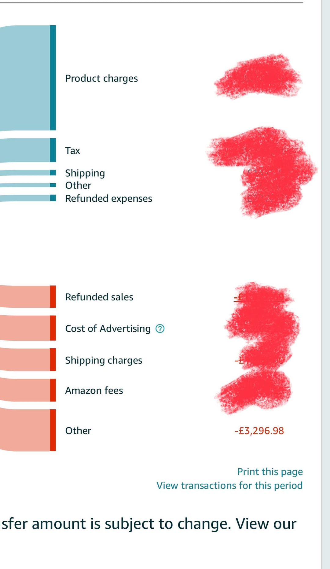The width and height of the screenshot is (330, 569).
Task: Select the Cost of Advertising label
Action: tap(108, 329)
